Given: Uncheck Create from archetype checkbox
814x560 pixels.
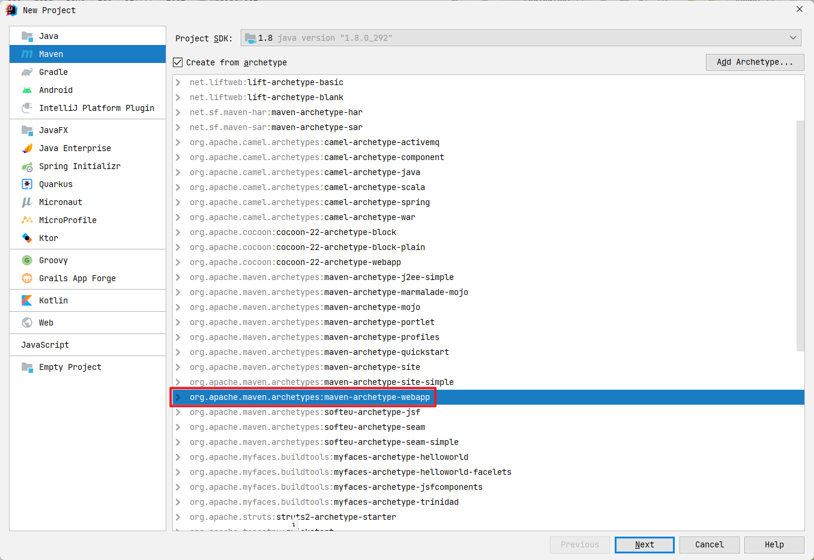Looking at the screenshot, I should [x=178, y=62].
